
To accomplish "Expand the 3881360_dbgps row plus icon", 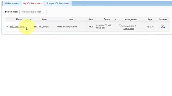I will tap(7, 27).
